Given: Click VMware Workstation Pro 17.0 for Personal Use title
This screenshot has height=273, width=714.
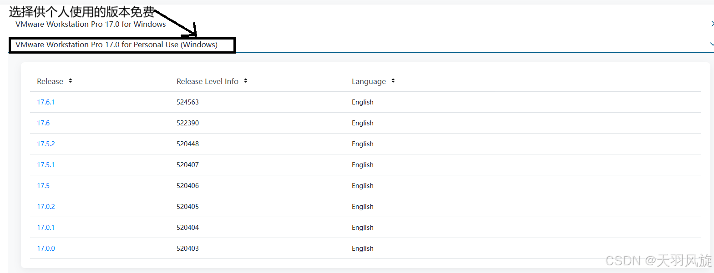Looking at the screenshot, I should [116, 45].
